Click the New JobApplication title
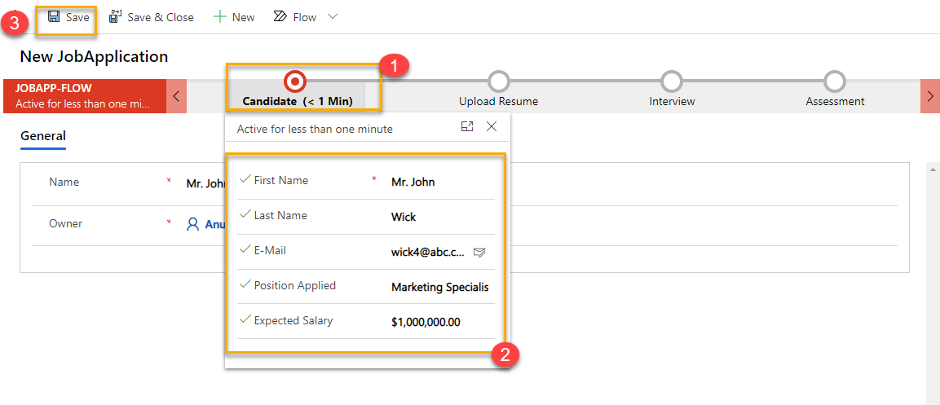The image size is (940, 405). pyautogui.click(x=94, y=56)
